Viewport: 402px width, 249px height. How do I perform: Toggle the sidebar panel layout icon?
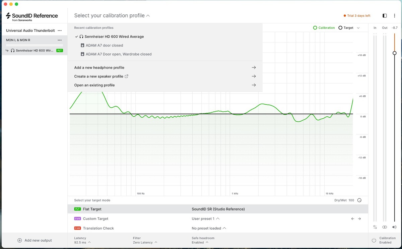tap(385, 16)
